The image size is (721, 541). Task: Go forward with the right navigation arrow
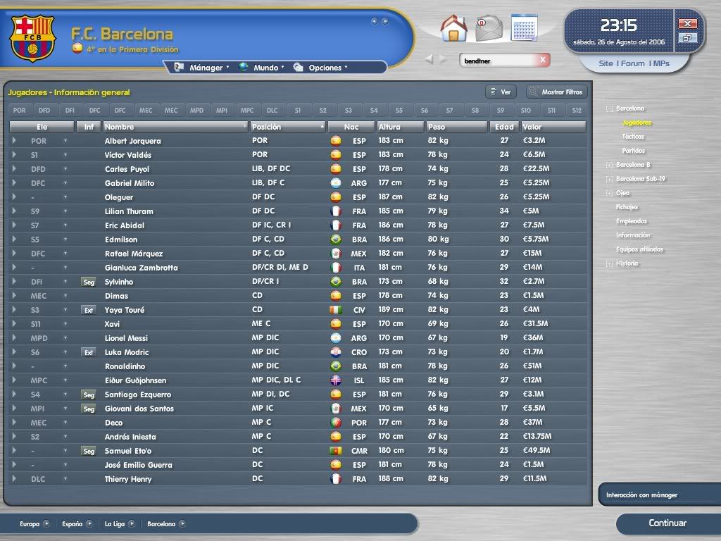click(443, 59)
